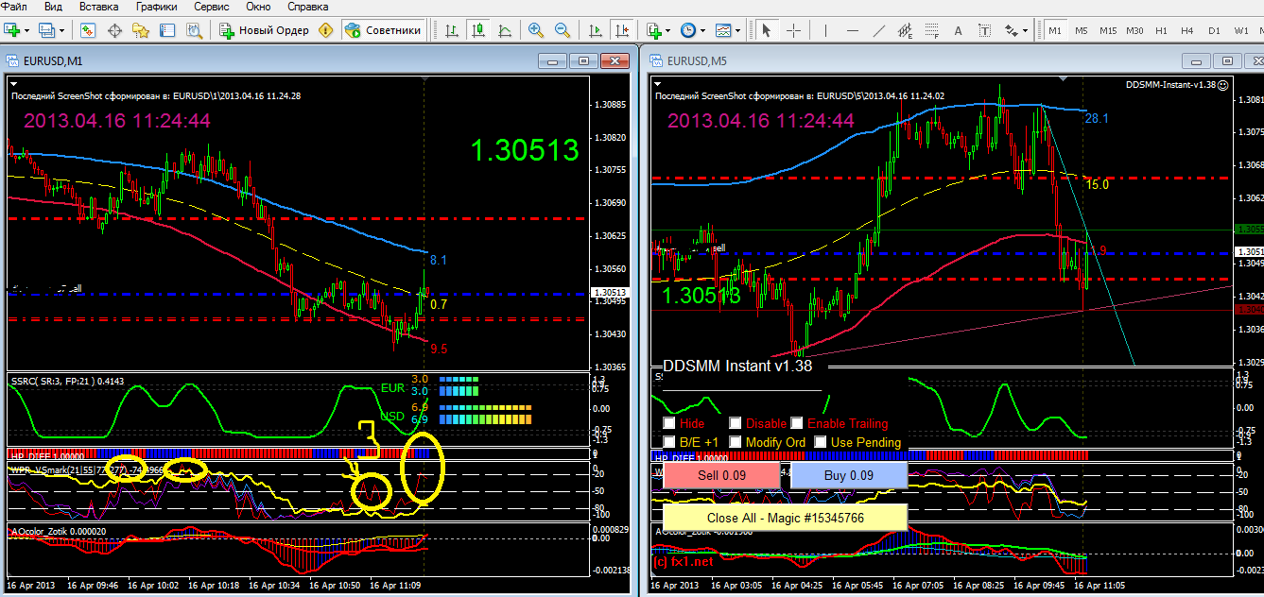Open the Справка menu
This screenshot has width=1264, height=597.
point(307,7)
